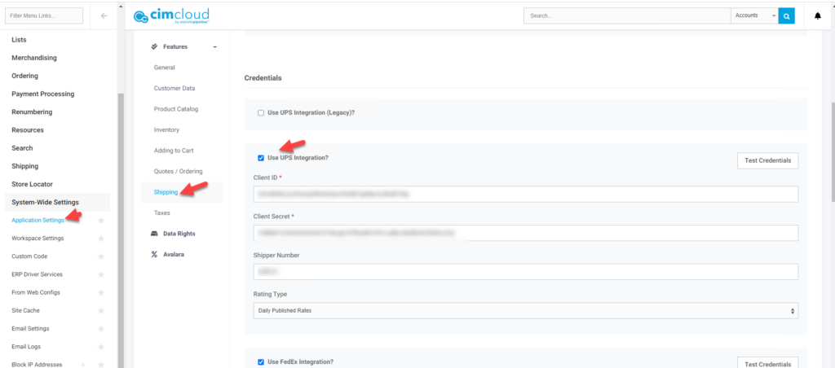Image resolution: width=835 pixels, height=368 pixels.
Task: Collapse the Features section minus toggle
Action: [215, 46]
